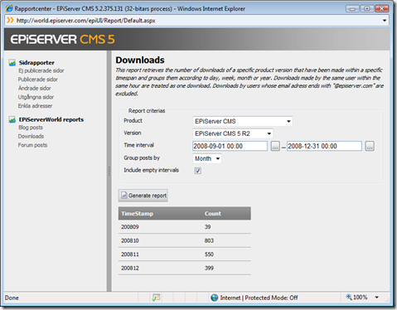
Task: Click the EPiServerWorld reports chart icon
Action: pos(12,119)
